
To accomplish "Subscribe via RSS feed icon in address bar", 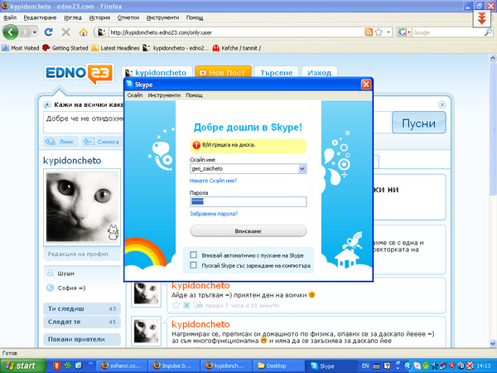I will point(369,32).
